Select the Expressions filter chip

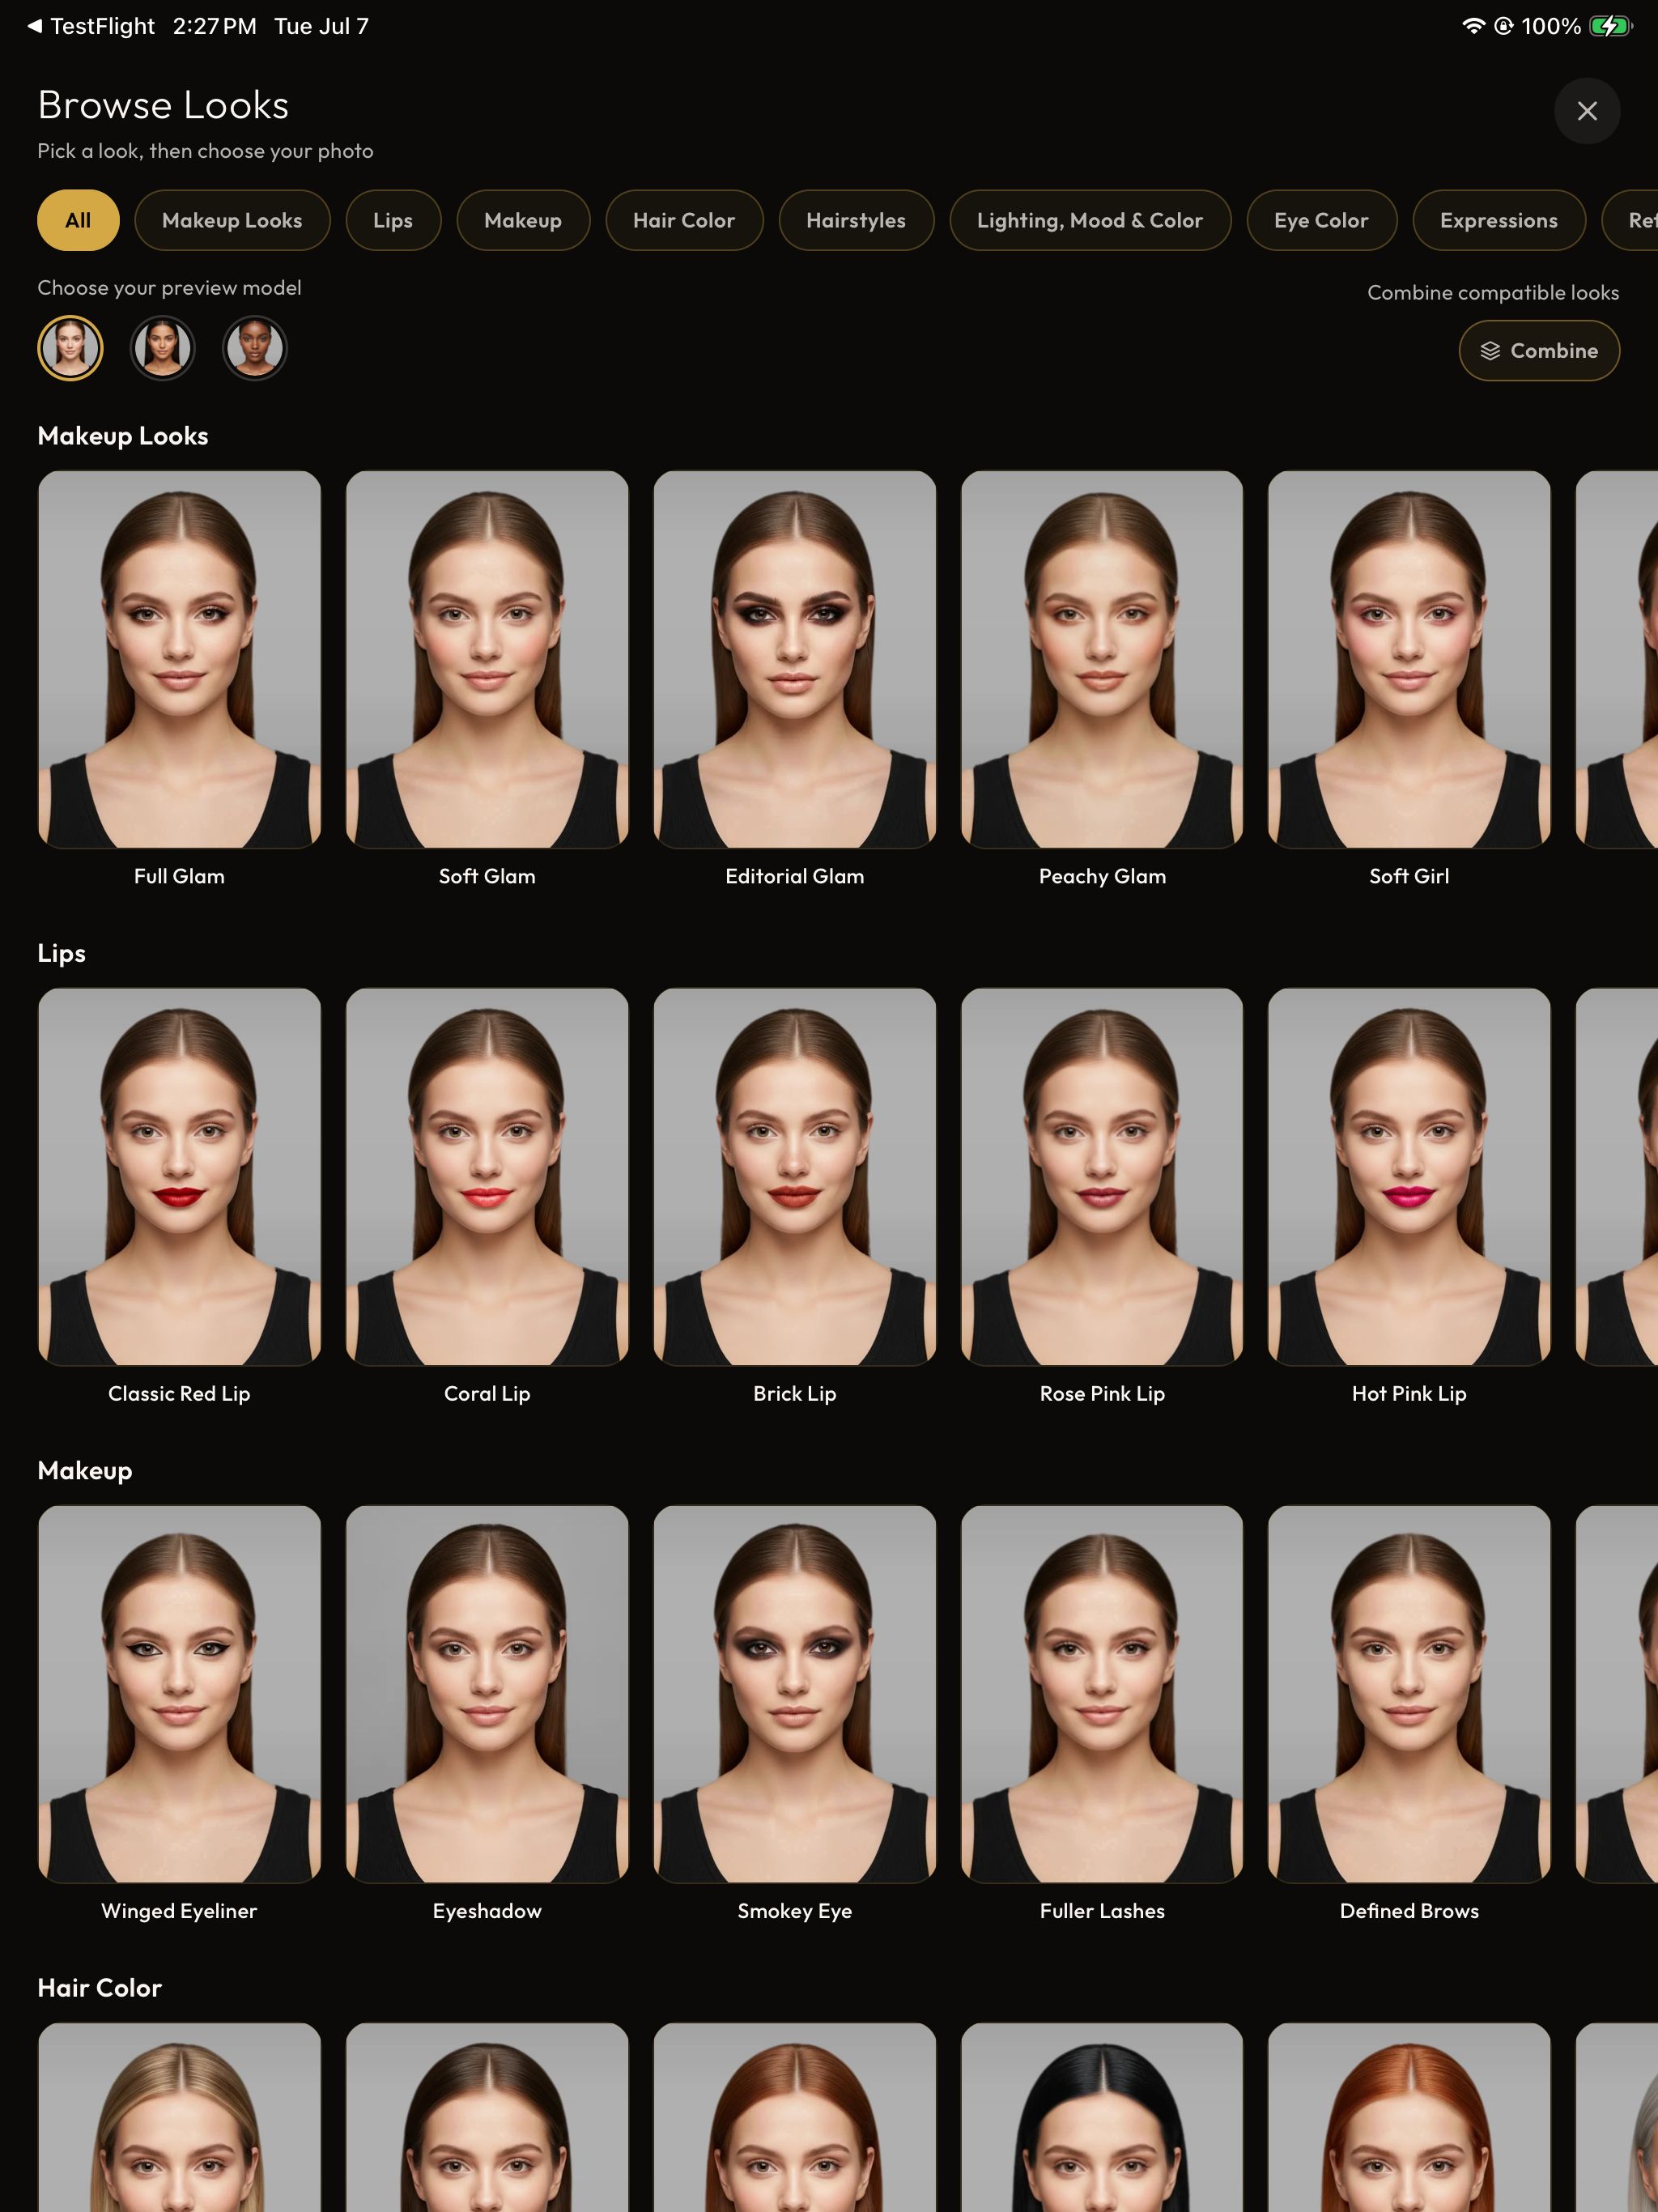point(1499,220)
